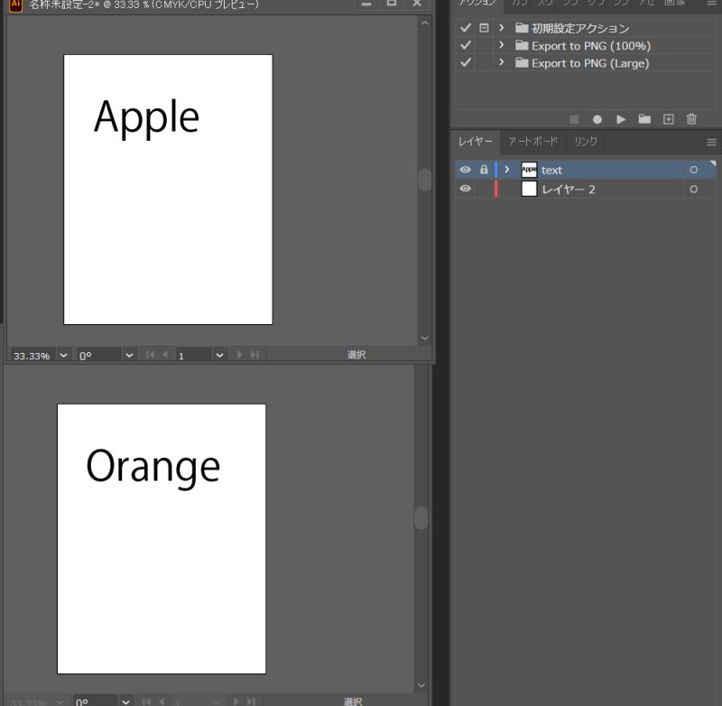Stop playing or recording the action
The image size is (722, 706).
coord(574,118)
